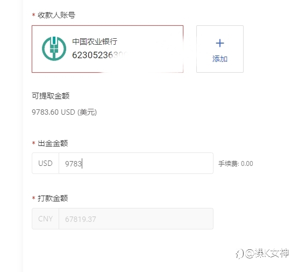
Task: Click the account number starting with 62305236
Action: 99,55
